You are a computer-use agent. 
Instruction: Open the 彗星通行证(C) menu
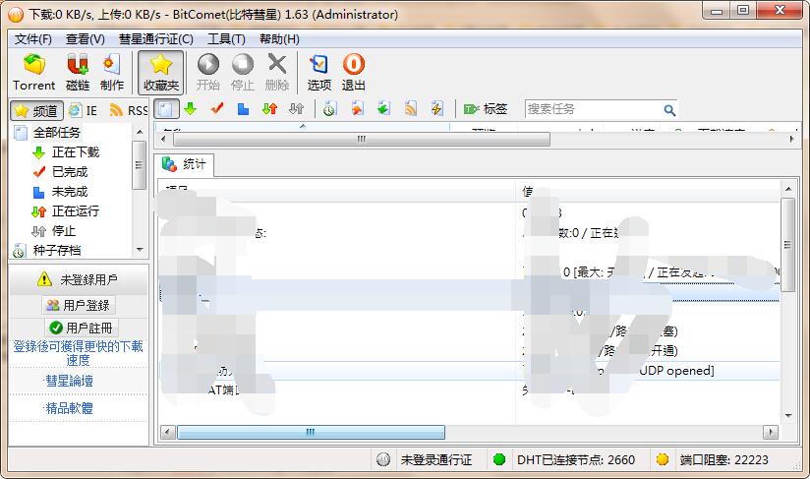(156, 39)
